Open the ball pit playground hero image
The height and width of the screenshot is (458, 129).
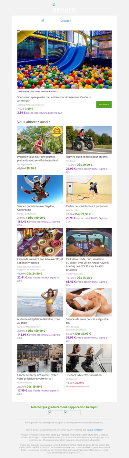pos(64,59)
